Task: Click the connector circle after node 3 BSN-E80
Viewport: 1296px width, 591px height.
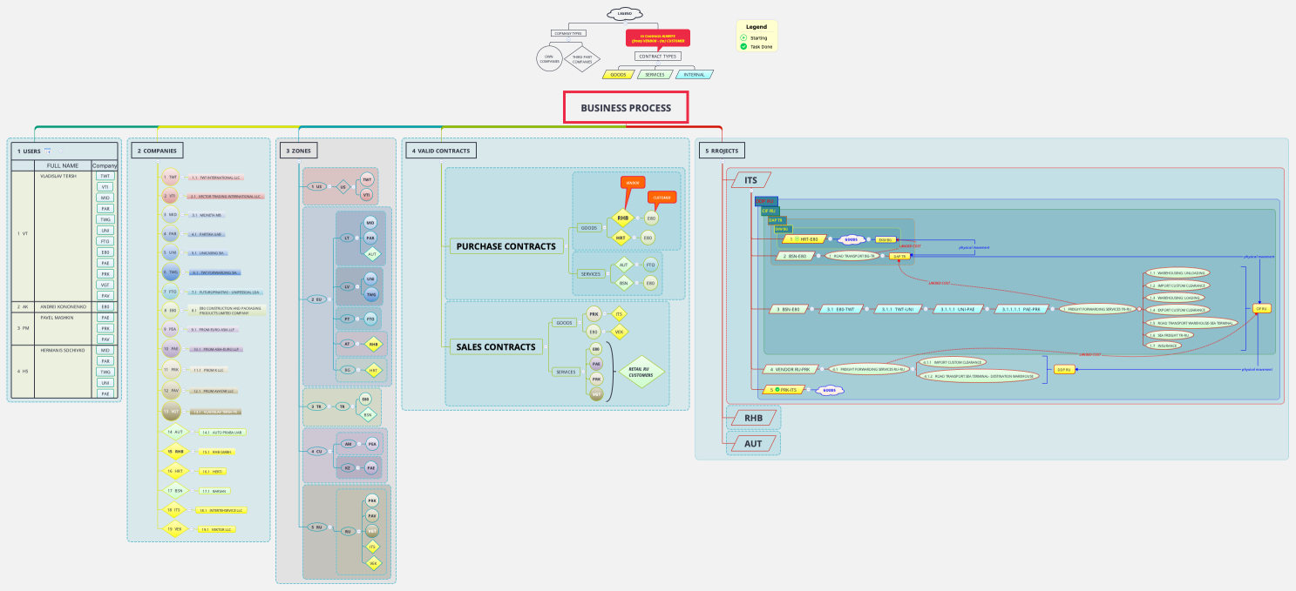Action: click(x=811, y=309)
